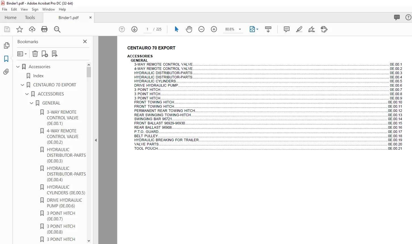Open the Help menu
Viewport: 412px width, 244px height.
click(62, 9)
